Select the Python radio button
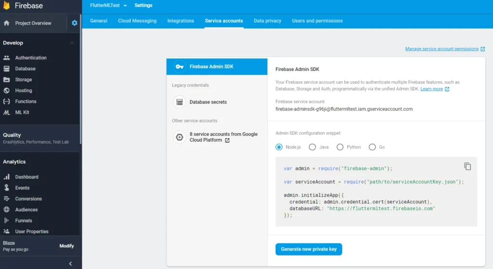 [x=340, y=147]
